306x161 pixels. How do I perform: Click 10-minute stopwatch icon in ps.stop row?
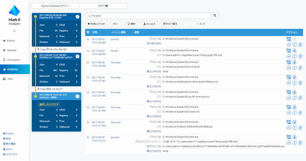click(300, 45)
